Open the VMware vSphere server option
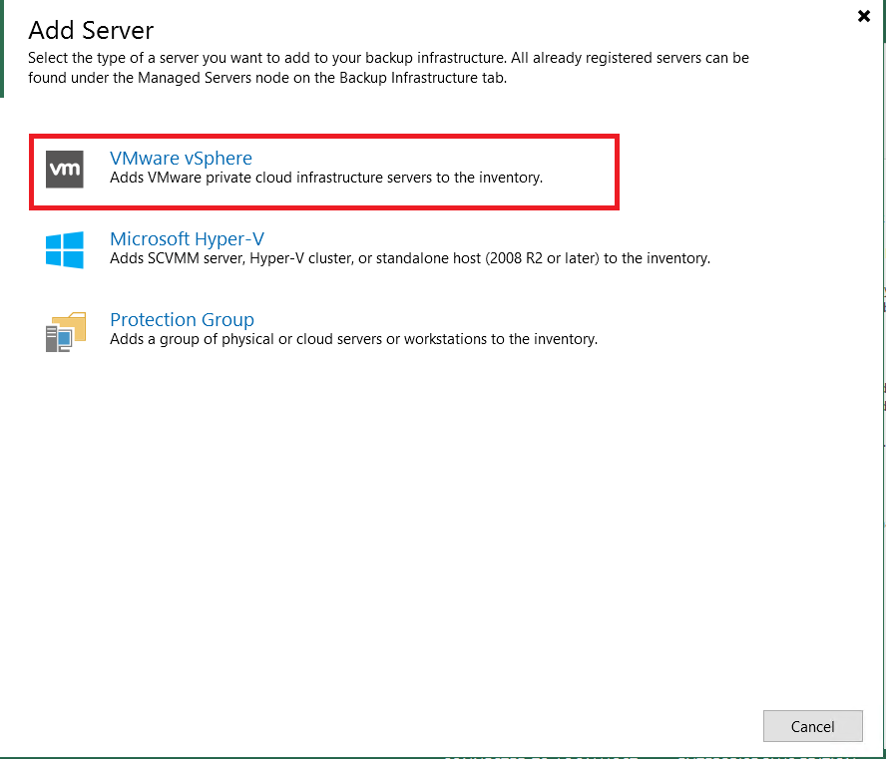 tap(181, 159)
